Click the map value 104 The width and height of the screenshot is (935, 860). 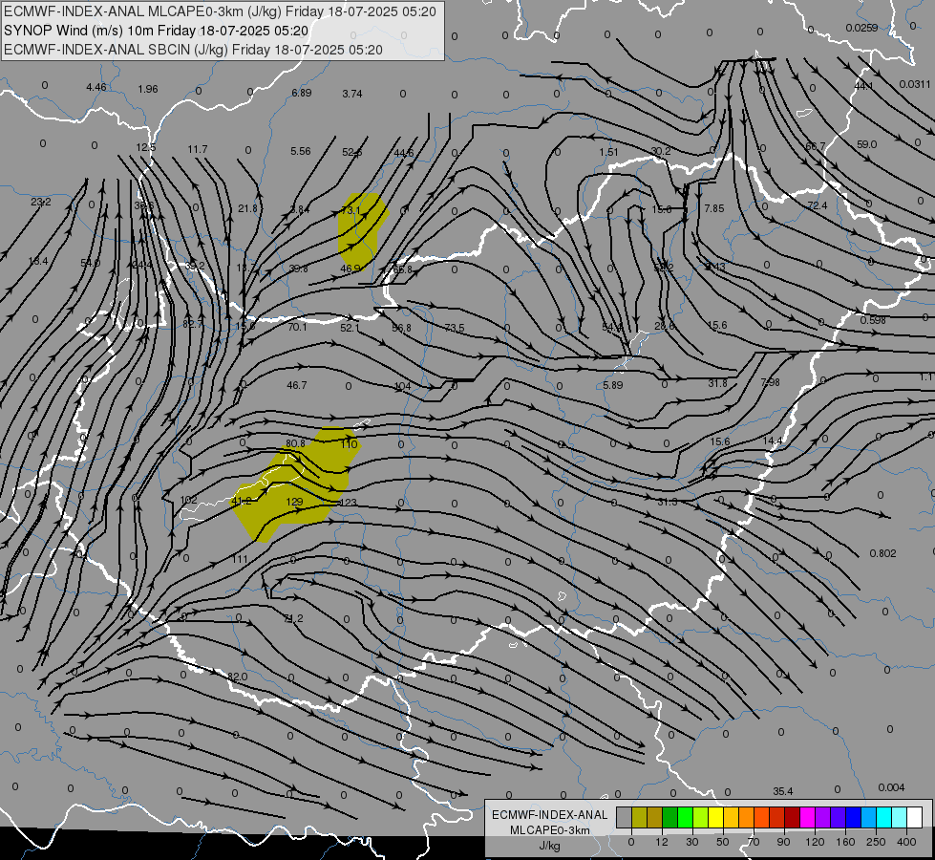(402, 387)
